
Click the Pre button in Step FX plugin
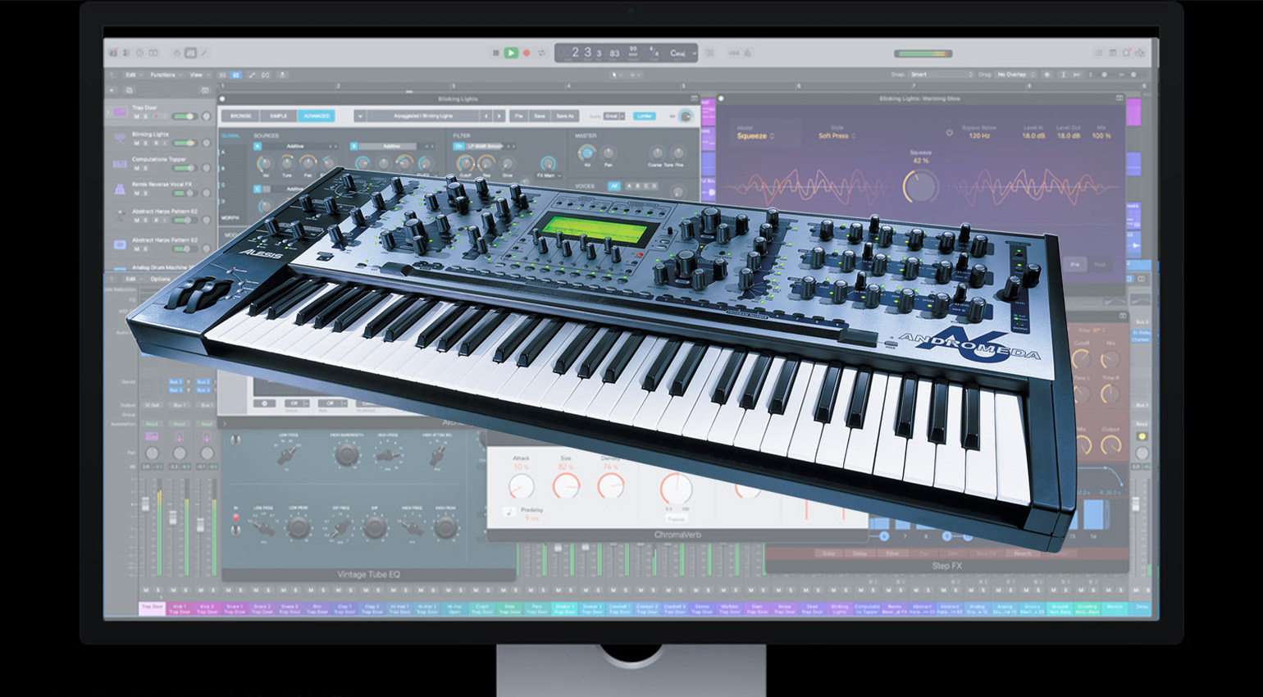[1075, 264]
